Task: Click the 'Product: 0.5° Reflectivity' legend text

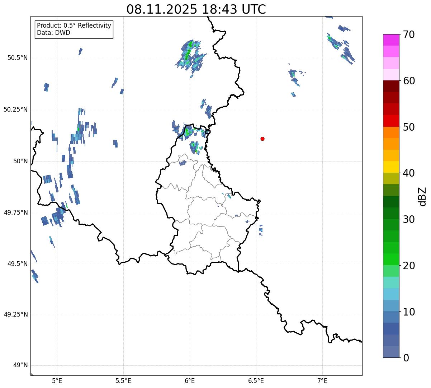Action: (x=74, y=25)
